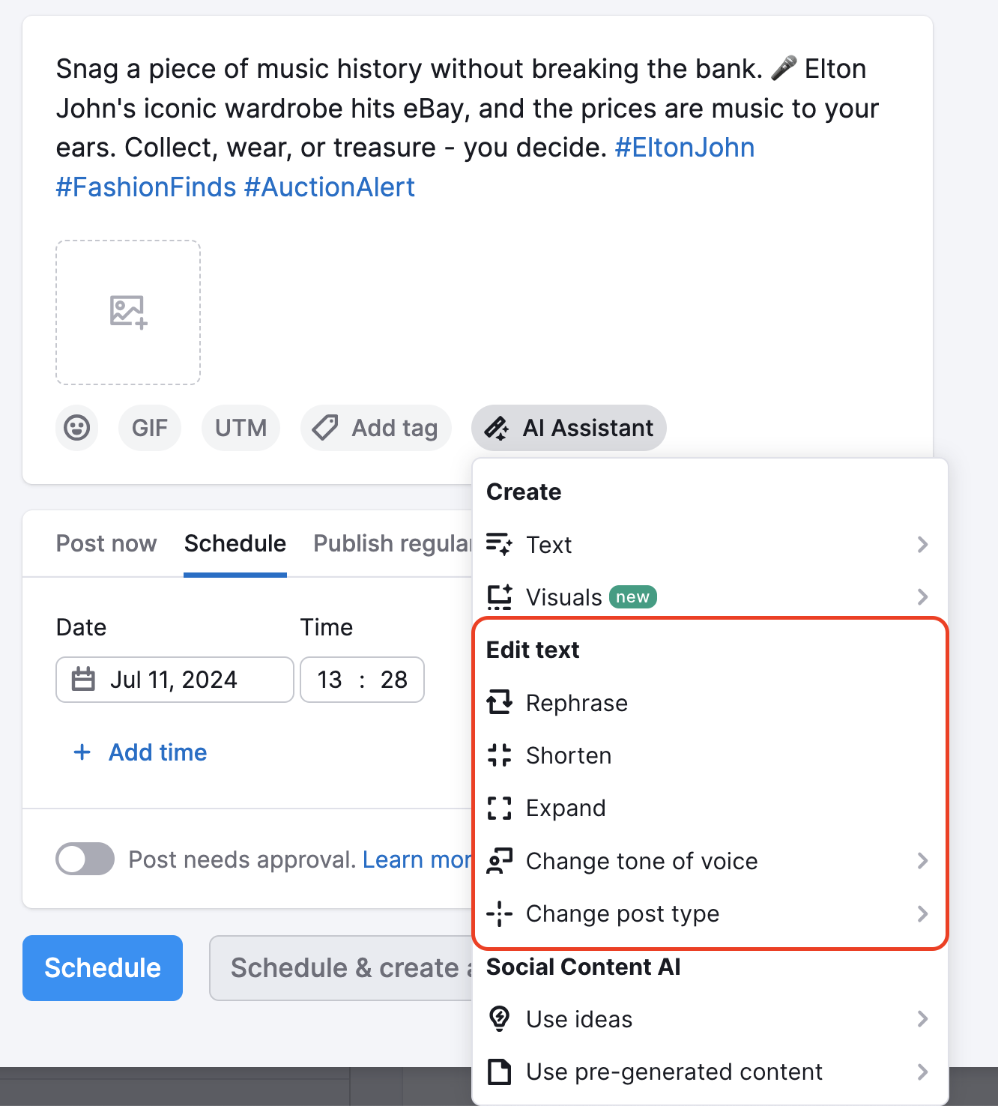Click the Shorten text icon
Screen dimensions: 998x1106
pos(499,755)
